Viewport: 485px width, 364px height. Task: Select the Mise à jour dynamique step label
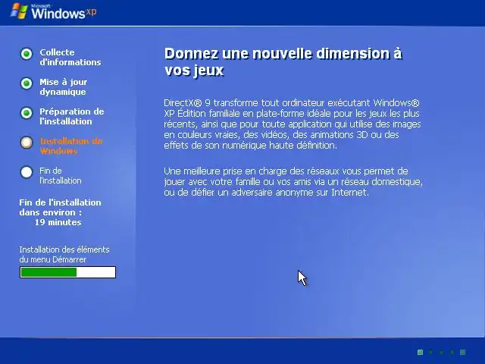(x=64, y=86)
